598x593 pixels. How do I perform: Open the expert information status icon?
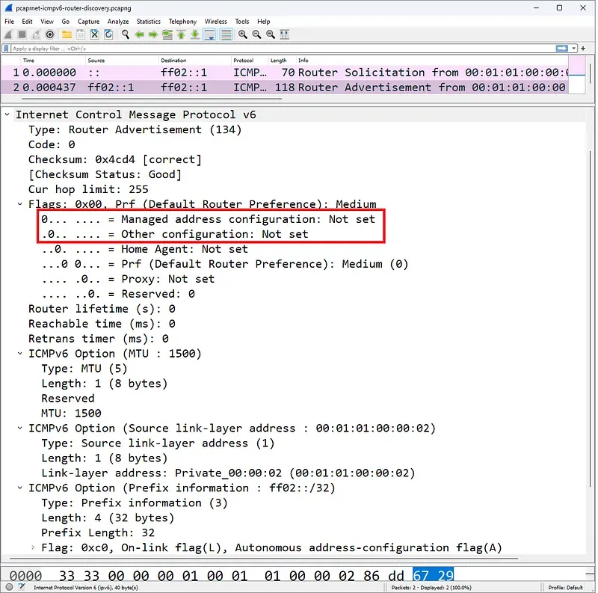[10, 587]
